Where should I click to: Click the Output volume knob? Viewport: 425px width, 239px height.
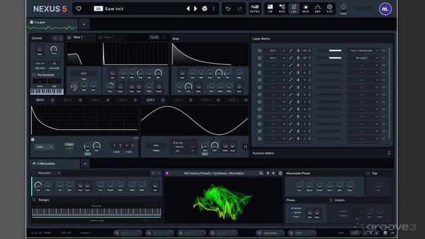[x=343, y=7]
